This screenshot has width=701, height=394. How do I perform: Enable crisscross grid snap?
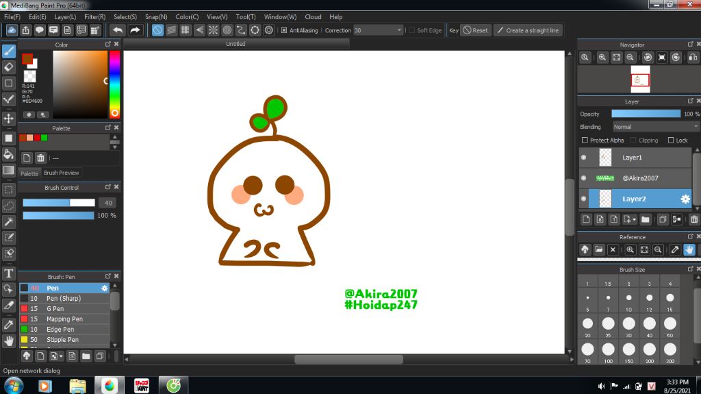(x=185, y=30)
